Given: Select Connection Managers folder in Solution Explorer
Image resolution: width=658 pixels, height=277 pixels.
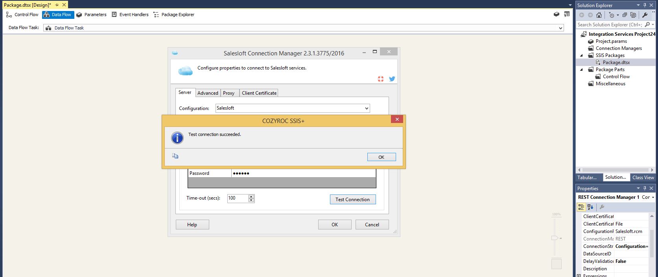Looking at the screenshot, I should 619,48.
